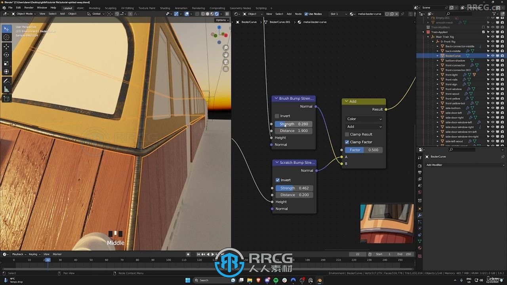Enable Invert on Brush Bump Strength node
Viewport: 507px width, 285px height.
coord(277,116)
